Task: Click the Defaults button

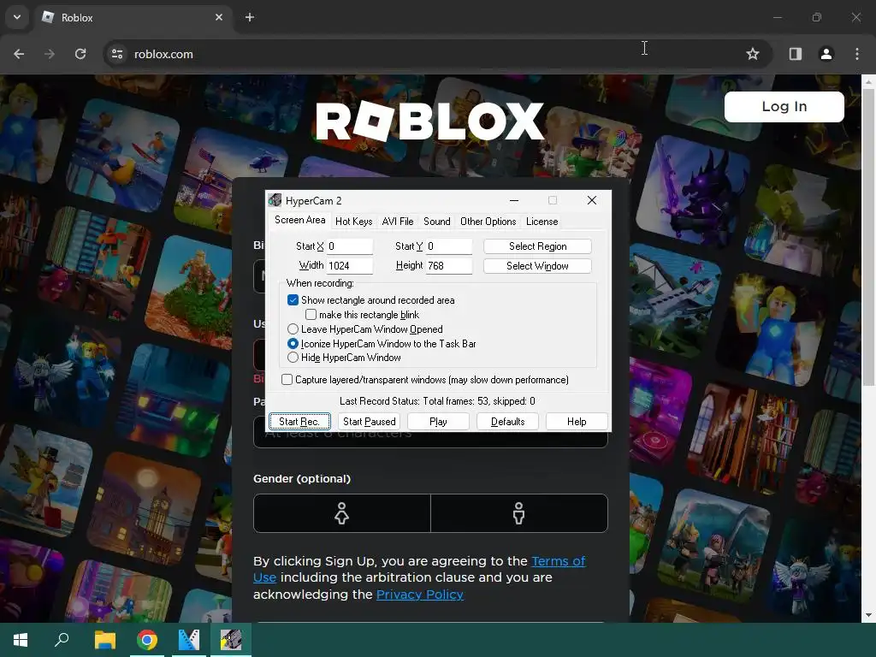Action: coord(507,422)
